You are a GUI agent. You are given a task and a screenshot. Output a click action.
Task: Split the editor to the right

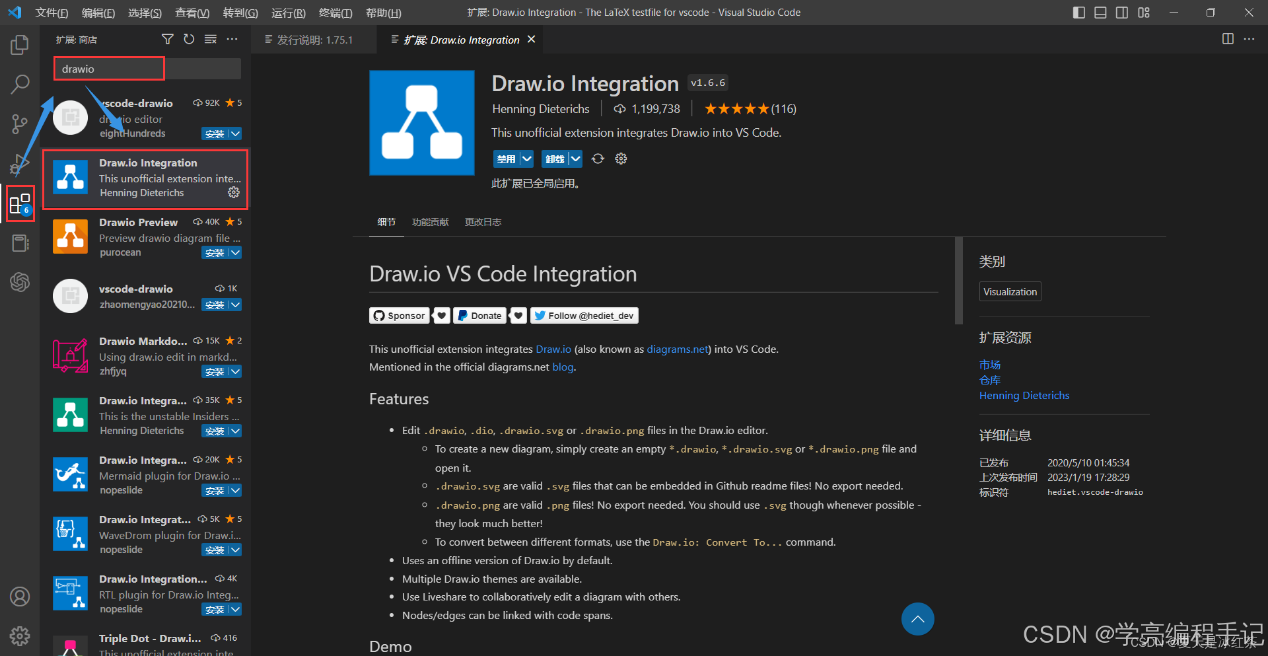[1228, 39]
